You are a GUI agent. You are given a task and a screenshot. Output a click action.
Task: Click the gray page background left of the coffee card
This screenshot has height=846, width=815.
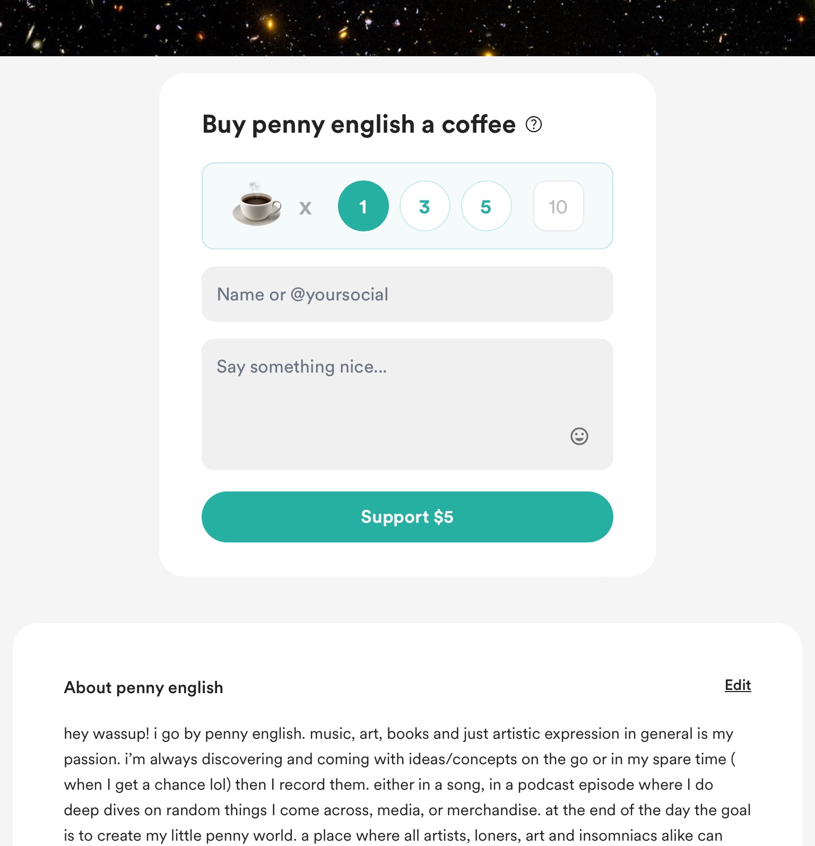tap(80, 318)
